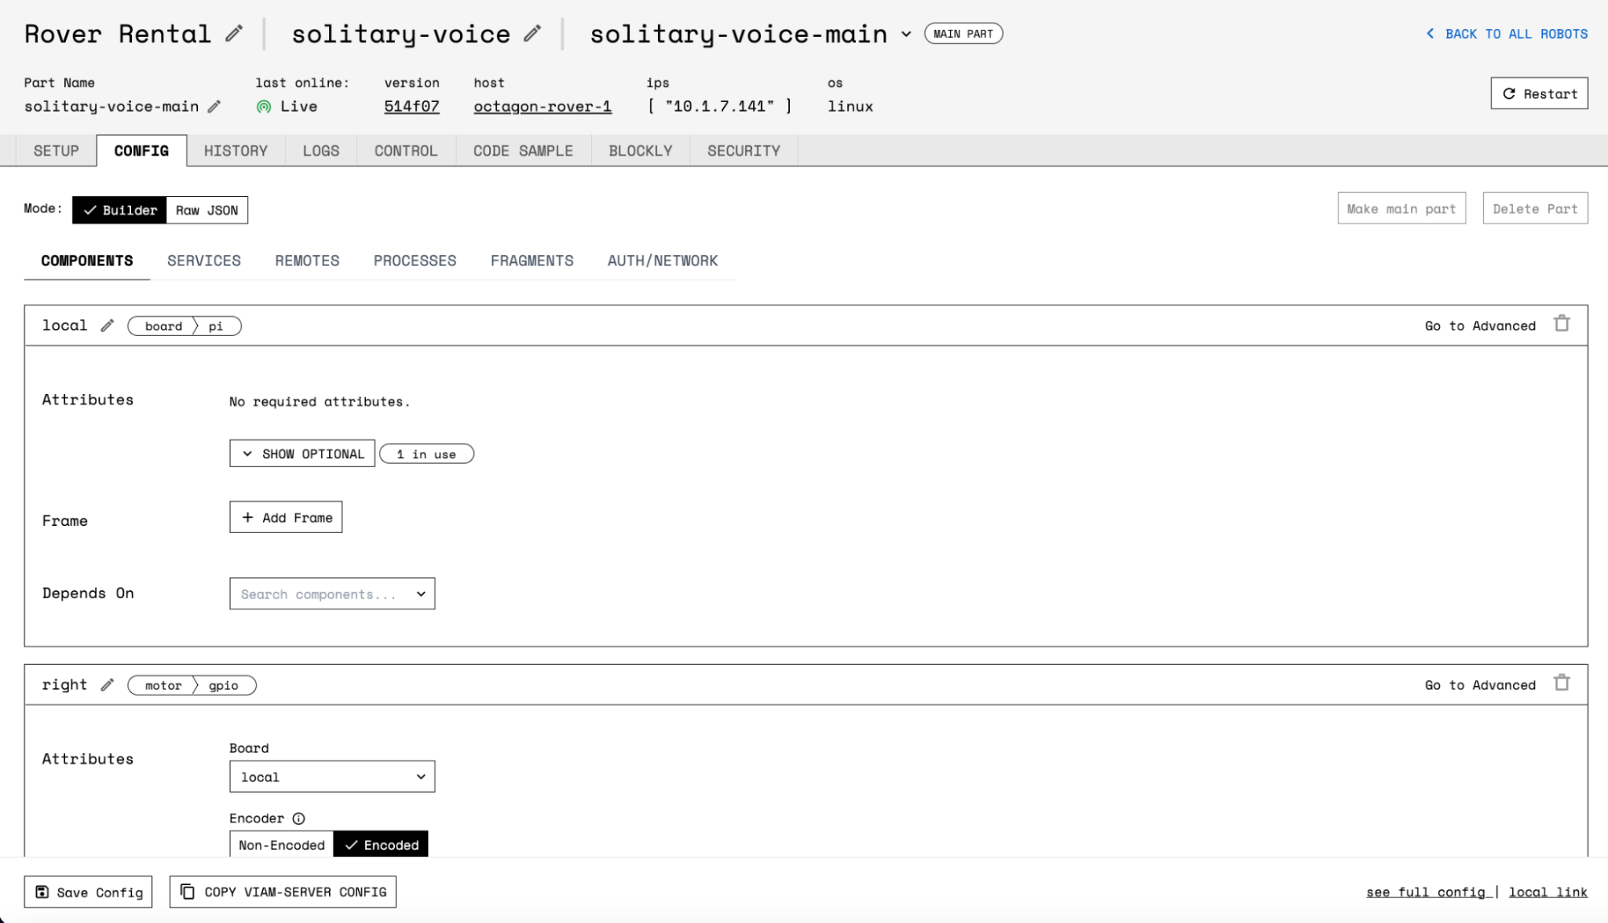
Task: Click Add Frame for the local board
Action: [x=285, y=517]
